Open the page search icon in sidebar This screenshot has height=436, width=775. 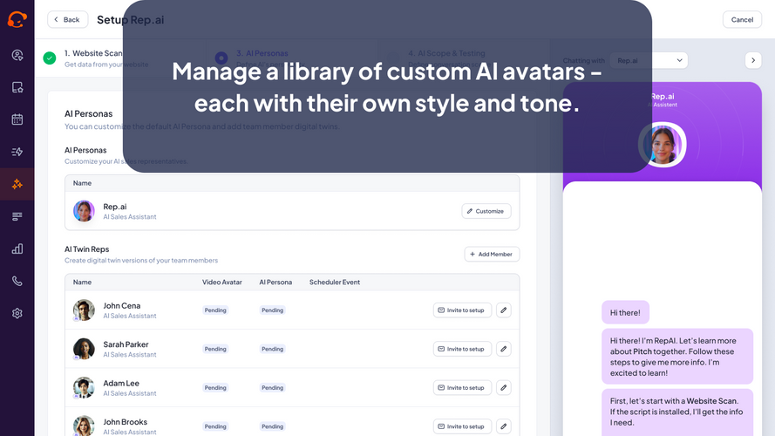(x=17, y=87)
